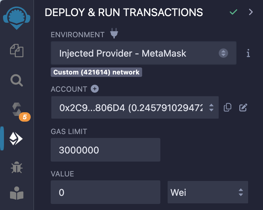The image size is (263, 210).
Task: Click the environment info icon
Action: coord(248,53)
